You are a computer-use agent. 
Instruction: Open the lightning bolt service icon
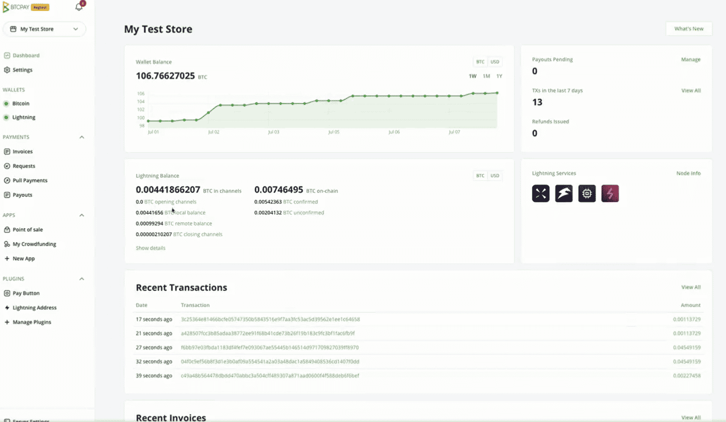tap(564, 193)
